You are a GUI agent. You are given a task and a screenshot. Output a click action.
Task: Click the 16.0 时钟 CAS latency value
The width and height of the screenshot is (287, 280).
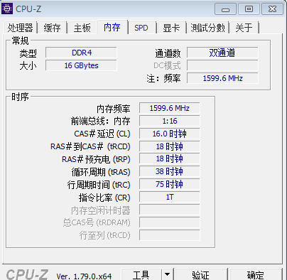tap(170, 134)
